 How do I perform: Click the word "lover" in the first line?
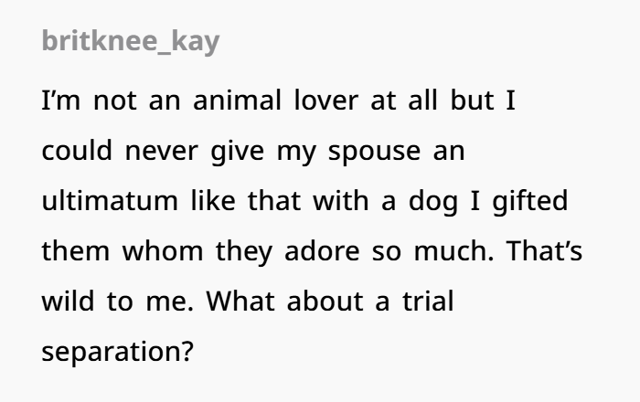pyautogui.click(x=326, y=100)
